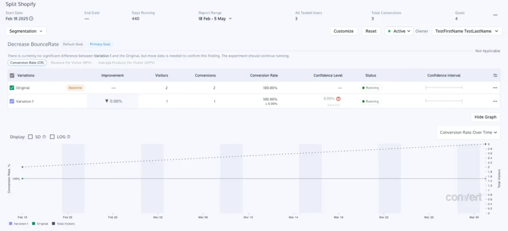The height and width of the screenshot is (231, 508).
Task: Click the clock icon beside Feb 18 2025
Action: click(31, 18)
